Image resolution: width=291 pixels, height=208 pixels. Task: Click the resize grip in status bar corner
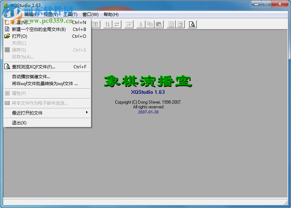(286, 203)
